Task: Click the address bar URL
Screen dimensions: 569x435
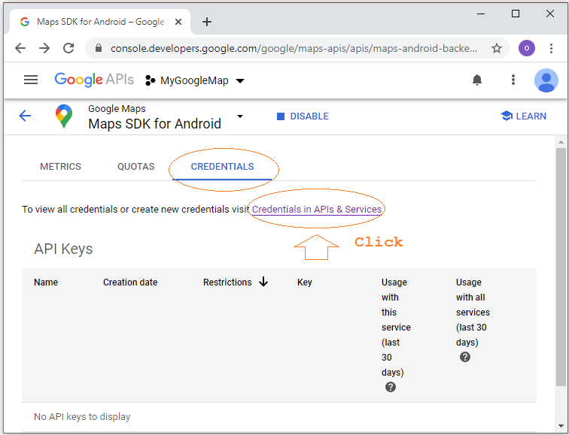Action: [x=294, y=48]
